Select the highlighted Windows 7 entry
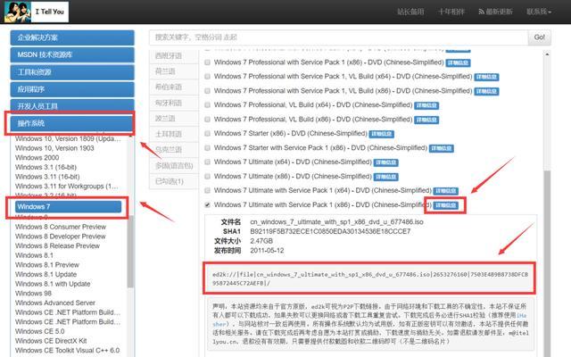This screenshot has width=571, height=357. [68, 206]
